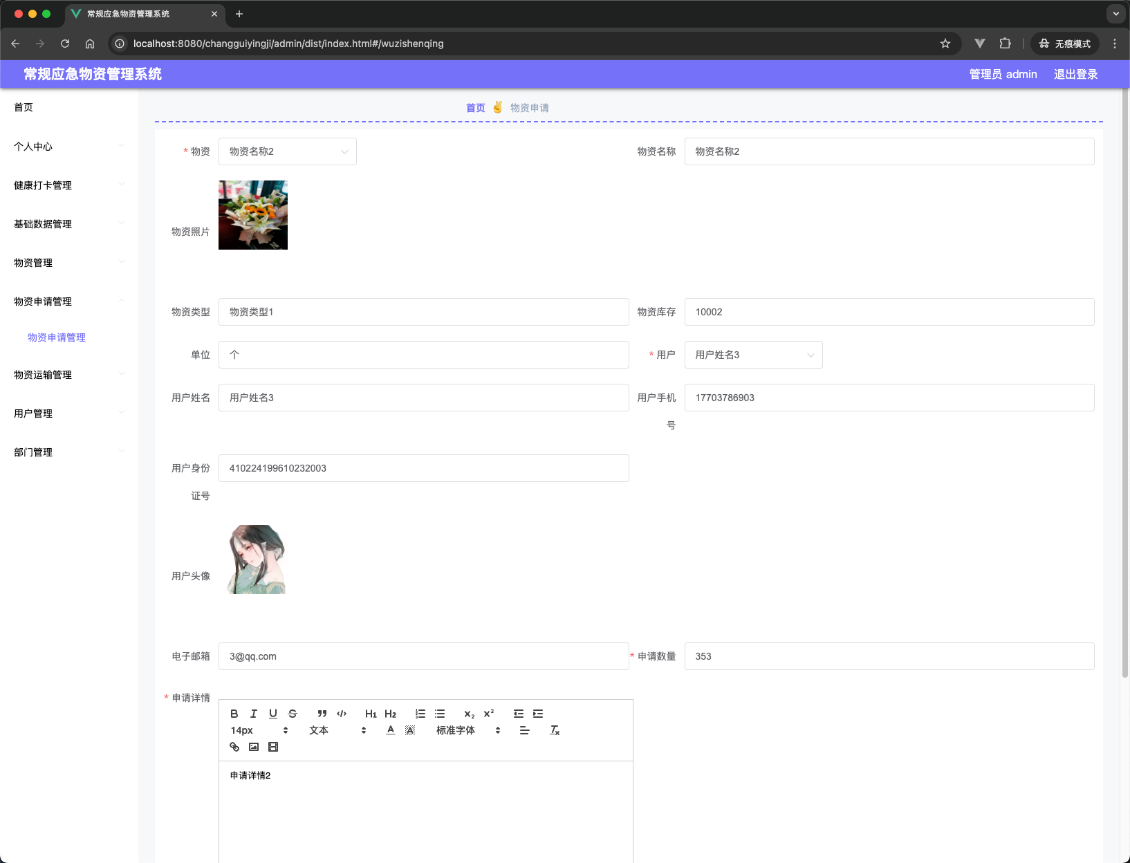Expand 物资运输管理 sidebar menu

point(69,375)
